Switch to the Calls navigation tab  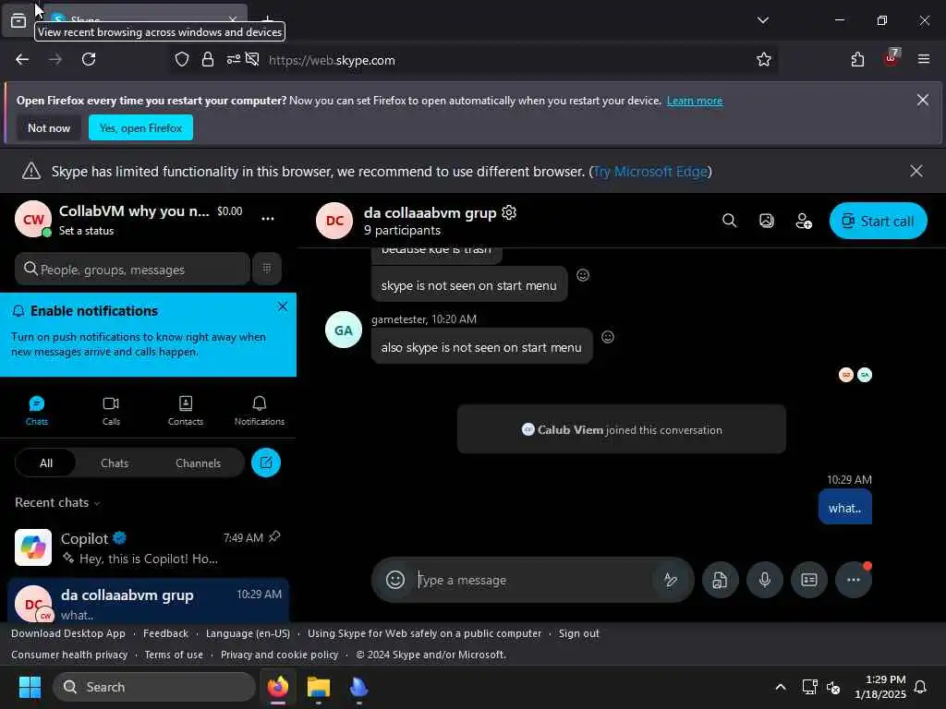[111, 411]
